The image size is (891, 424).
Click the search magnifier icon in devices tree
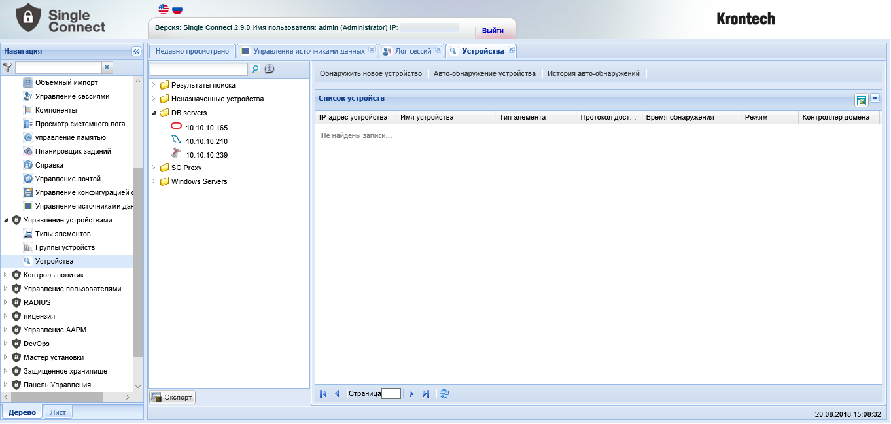(256, 69)
